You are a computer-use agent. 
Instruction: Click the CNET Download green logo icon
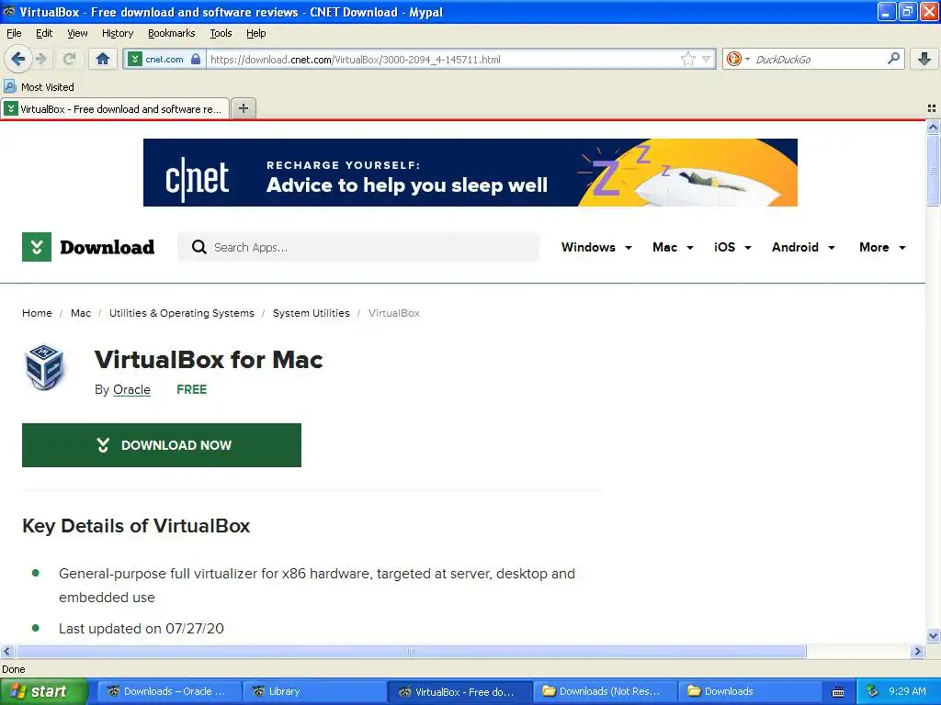[x=37, y=247]
